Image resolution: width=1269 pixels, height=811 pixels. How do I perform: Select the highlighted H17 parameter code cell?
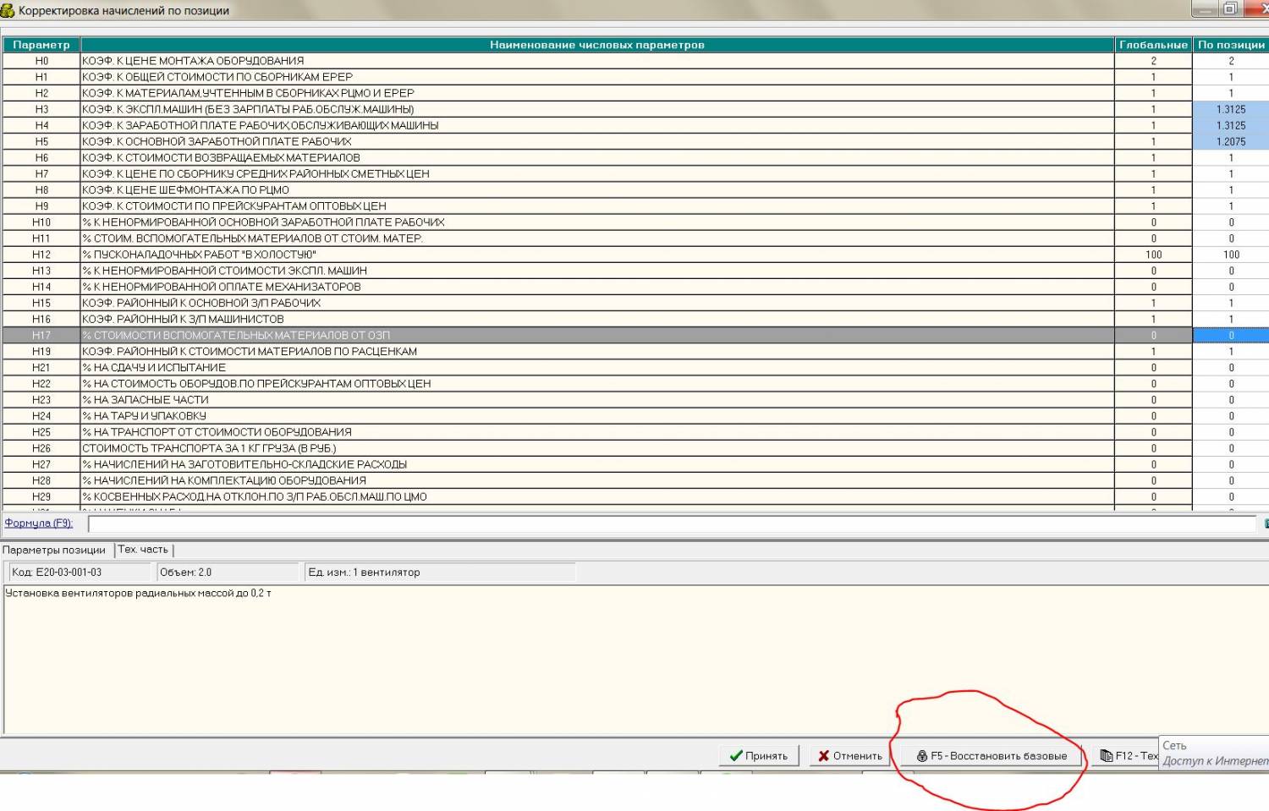[41, 335]
